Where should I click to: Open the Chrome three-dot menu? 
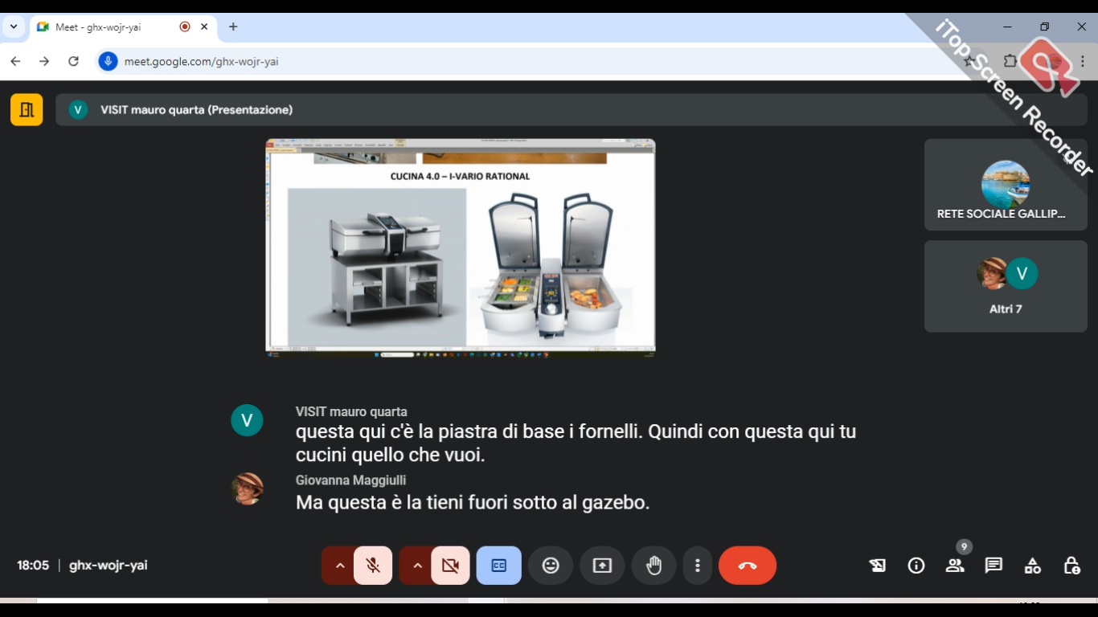[1083, 61]
